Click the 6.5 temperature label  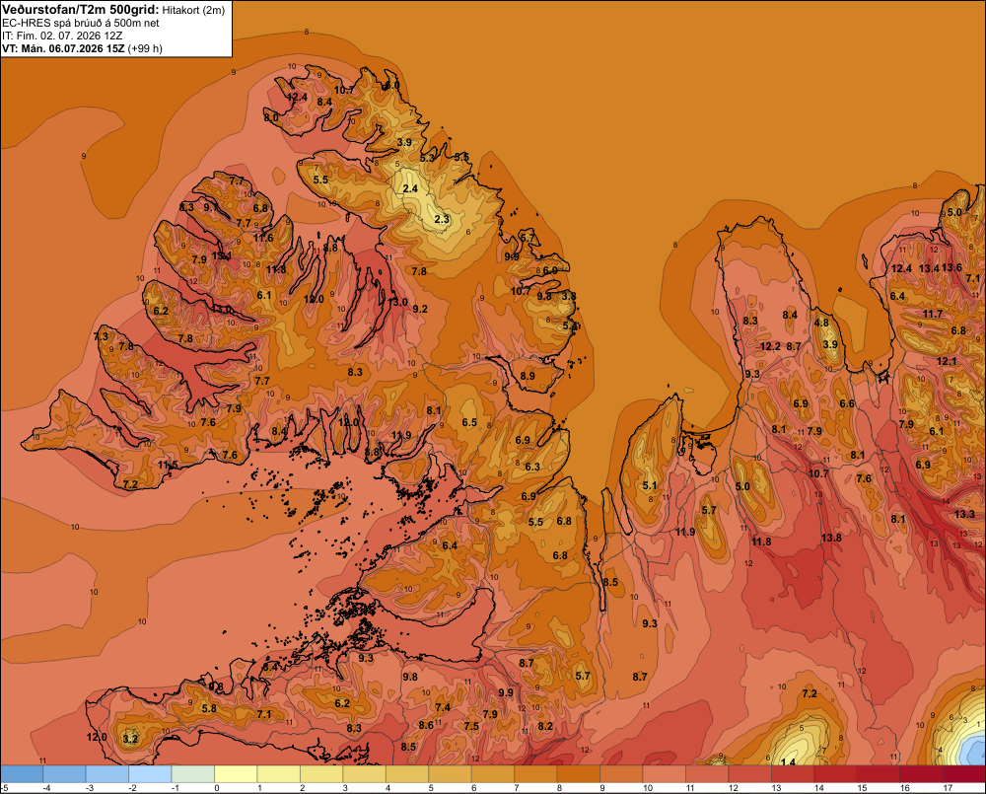tap(469, 423)
